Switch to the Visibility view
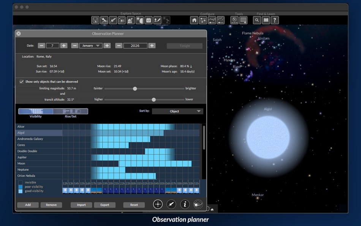Image resolution: width=361 pixels, height=226 pixels. coord(36,111)
